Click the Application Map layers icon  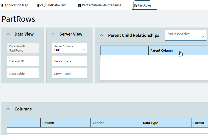point(2,5)
